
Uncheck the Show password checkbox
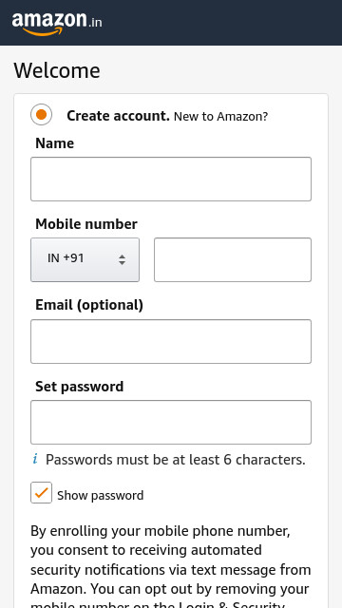tap(41, 492)
